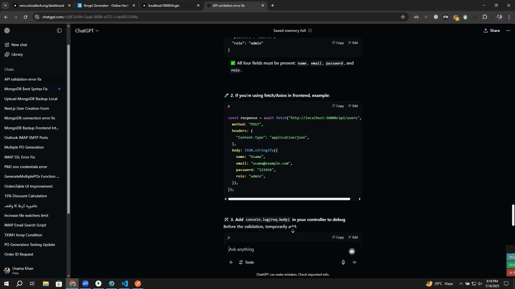The image size is (515, 289).
Task: Open the Tools menu in composer
Action: pos(246,262)
